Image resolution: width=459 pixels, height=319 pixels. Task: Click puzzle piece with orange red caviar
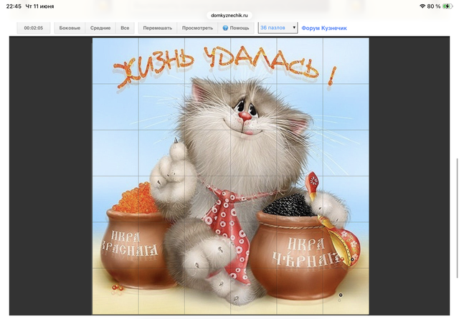click(x=115, y=199)
